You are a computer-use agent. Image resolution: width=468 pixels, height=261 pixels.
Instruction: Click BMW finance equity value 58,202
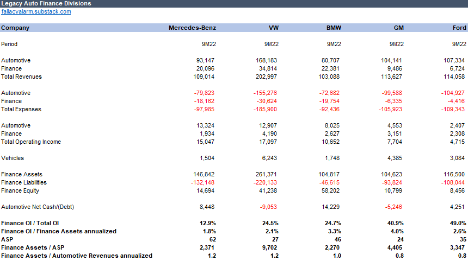331,190
